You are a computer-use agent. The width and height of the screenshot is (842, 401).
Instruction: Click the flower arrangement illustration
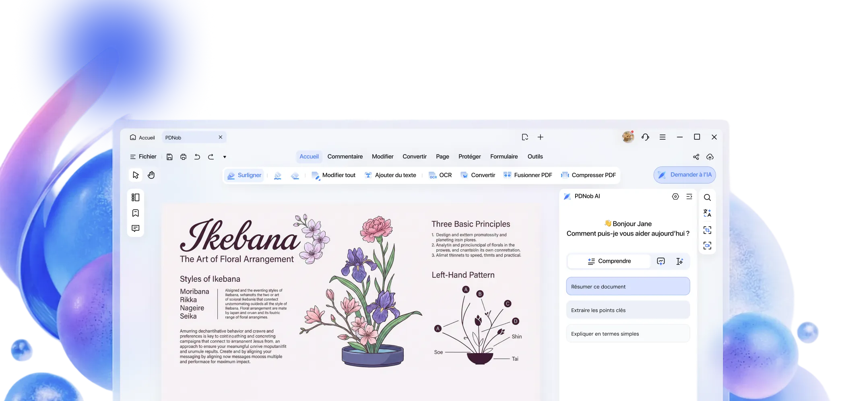pos(361,291)
